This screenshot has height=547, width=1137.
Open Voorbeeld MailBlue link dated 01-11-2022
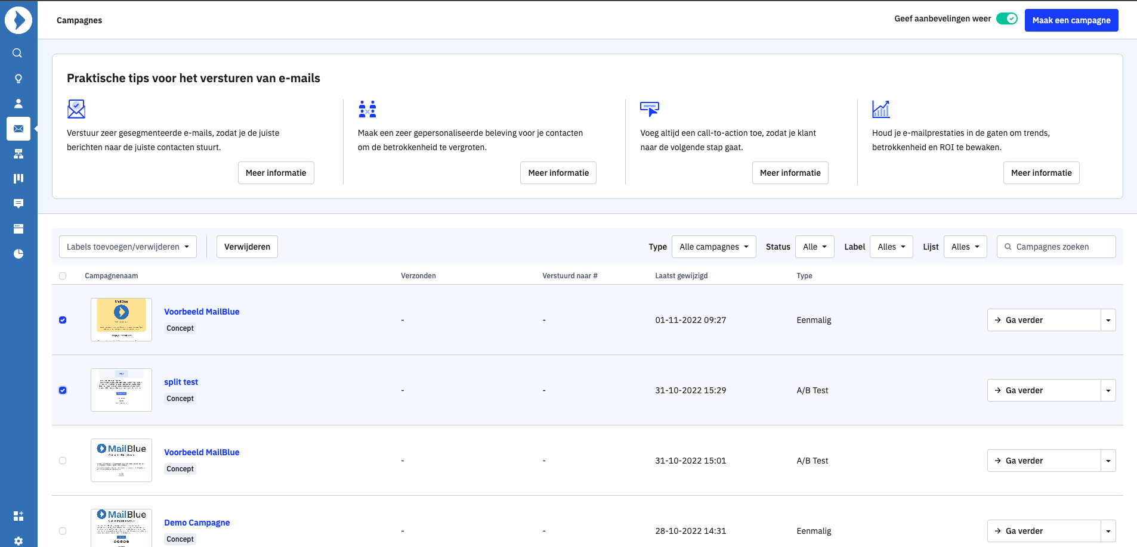coord(202,312)
